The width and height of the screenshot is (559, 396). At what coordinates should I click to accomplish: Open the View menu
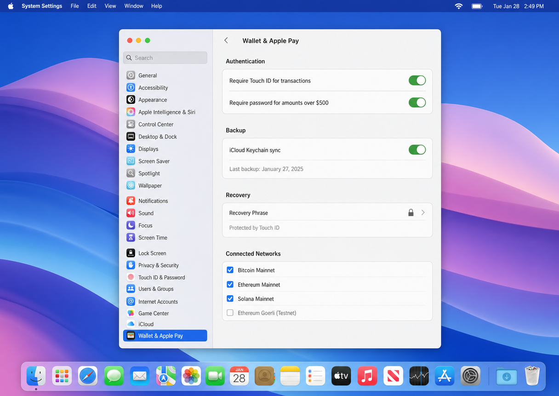tap(110, 6)
